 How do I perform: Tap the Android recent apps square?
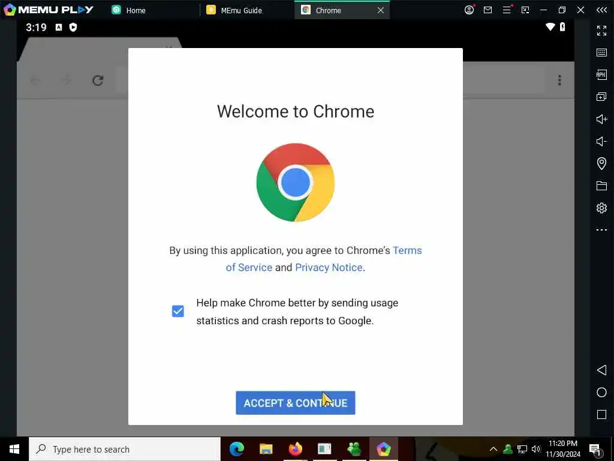[601, 414]
